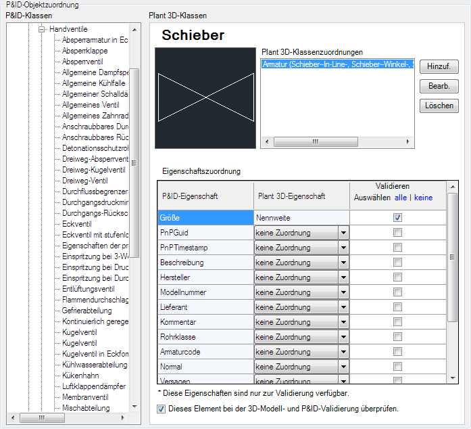This screenshot has height=429, width=471.
Task: Select Allgemeine Kühlfalle tree item
Action: (94, 83)
